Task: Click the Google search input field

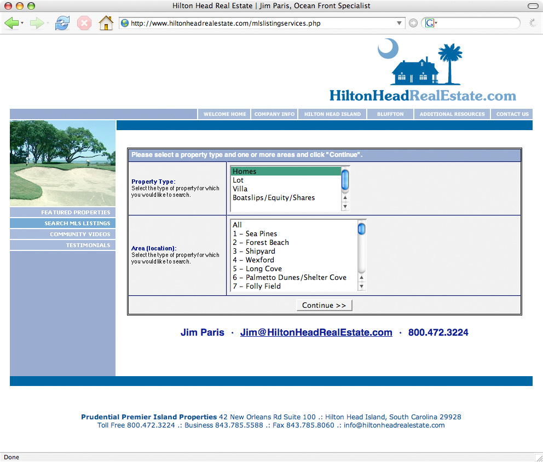Action: [478, 23]
